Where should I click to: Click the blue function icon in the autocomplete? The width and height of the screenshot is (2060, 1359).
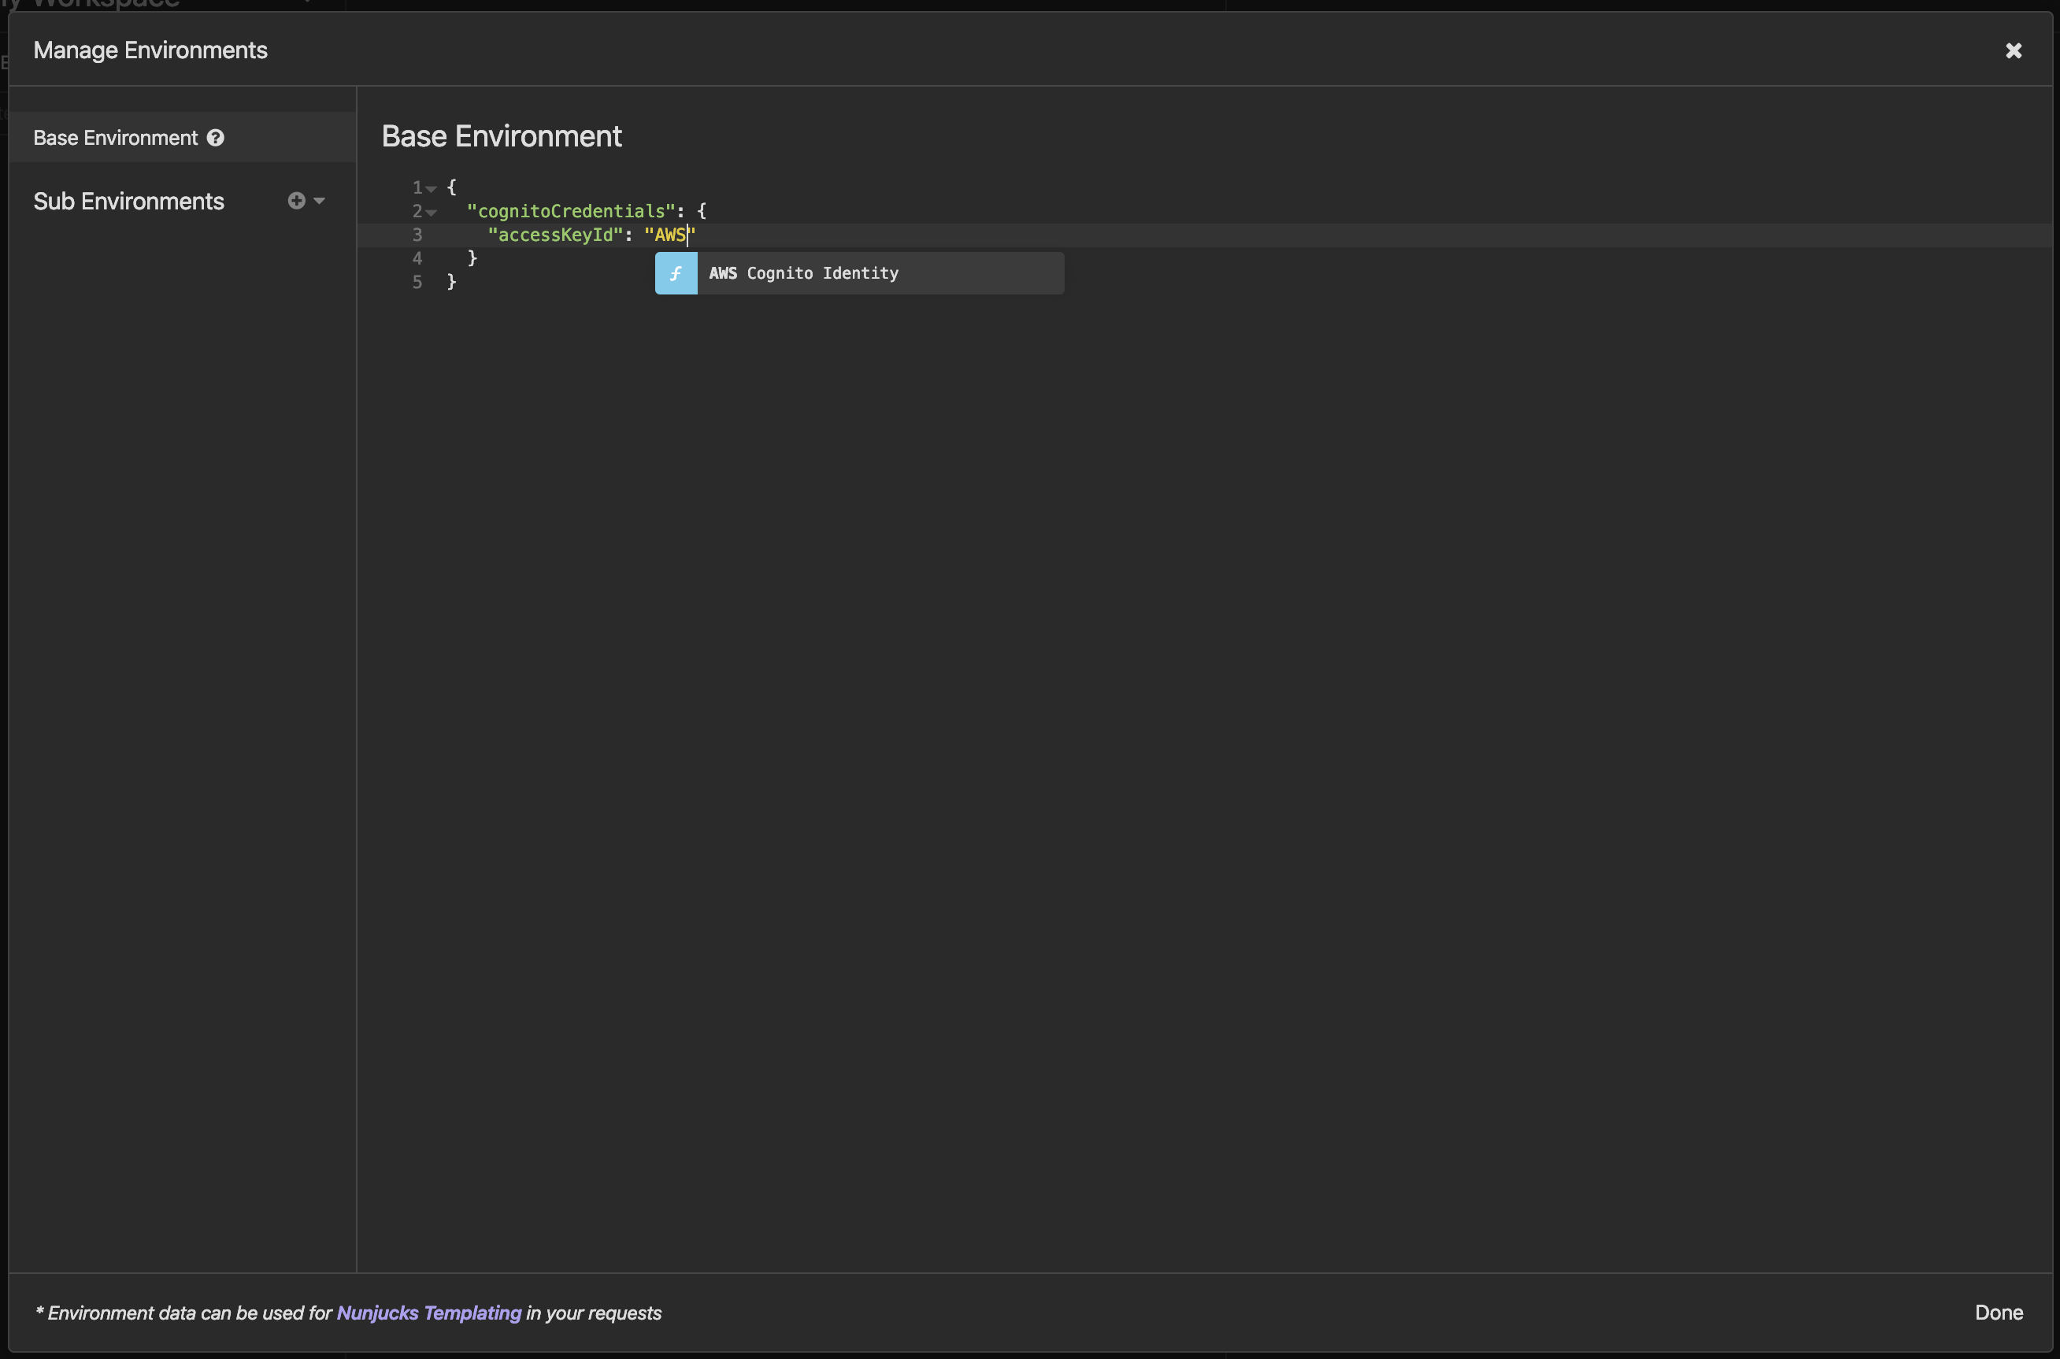point(676,273)
